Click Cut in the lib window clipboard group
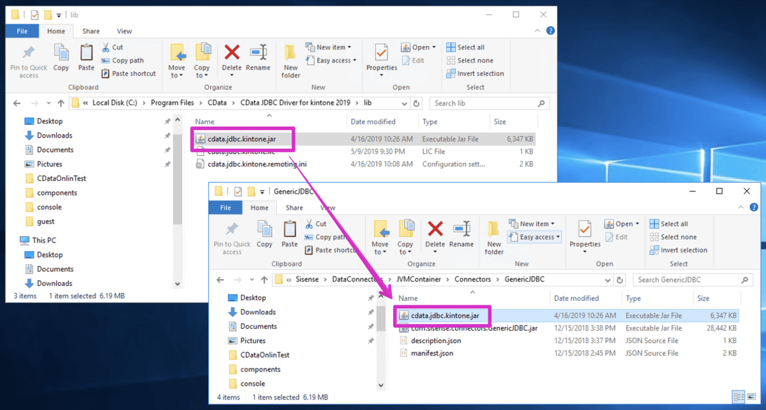This screenshot has width=766, height=410. click(112, 47)
